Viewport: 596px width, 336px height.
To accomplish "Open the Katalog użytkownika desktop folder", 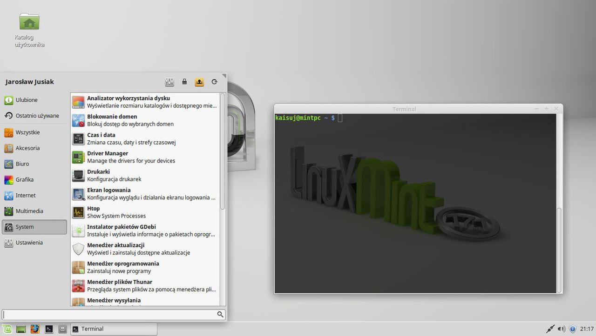I will [x=29, y=30].
